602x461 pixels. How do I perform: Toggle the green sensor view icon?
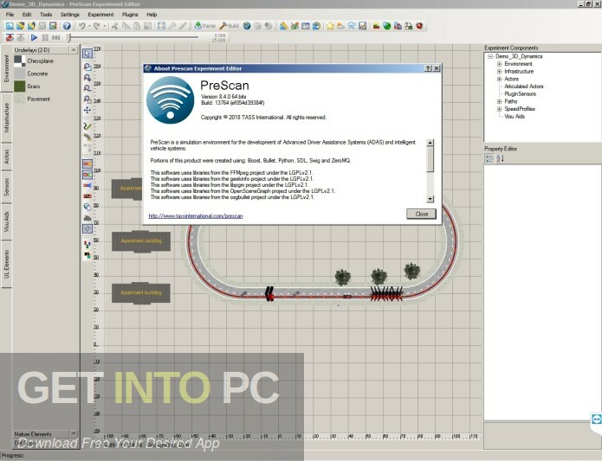coord(87,175)
